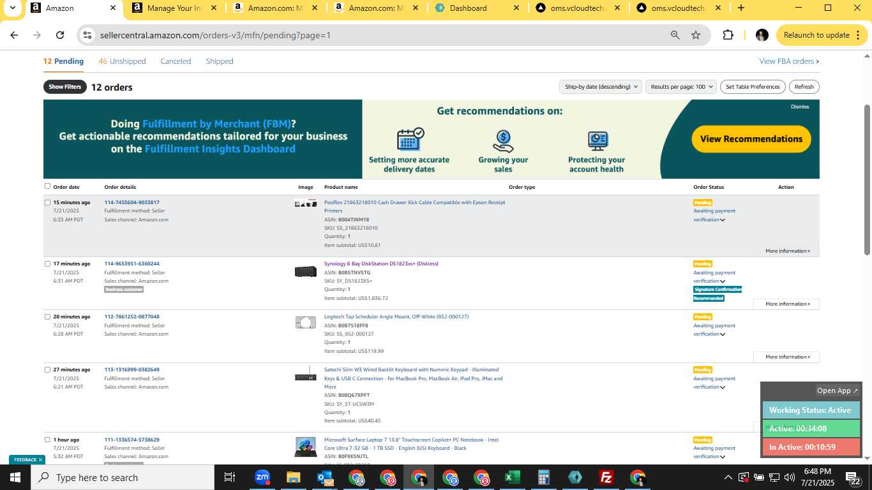Screen dimensions: 872x490
Task: Expand More information for Posiflex order
Action: tap(787, 251)
